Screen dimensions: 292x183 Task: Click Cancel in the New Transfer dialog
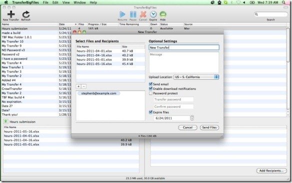(187, 128)
